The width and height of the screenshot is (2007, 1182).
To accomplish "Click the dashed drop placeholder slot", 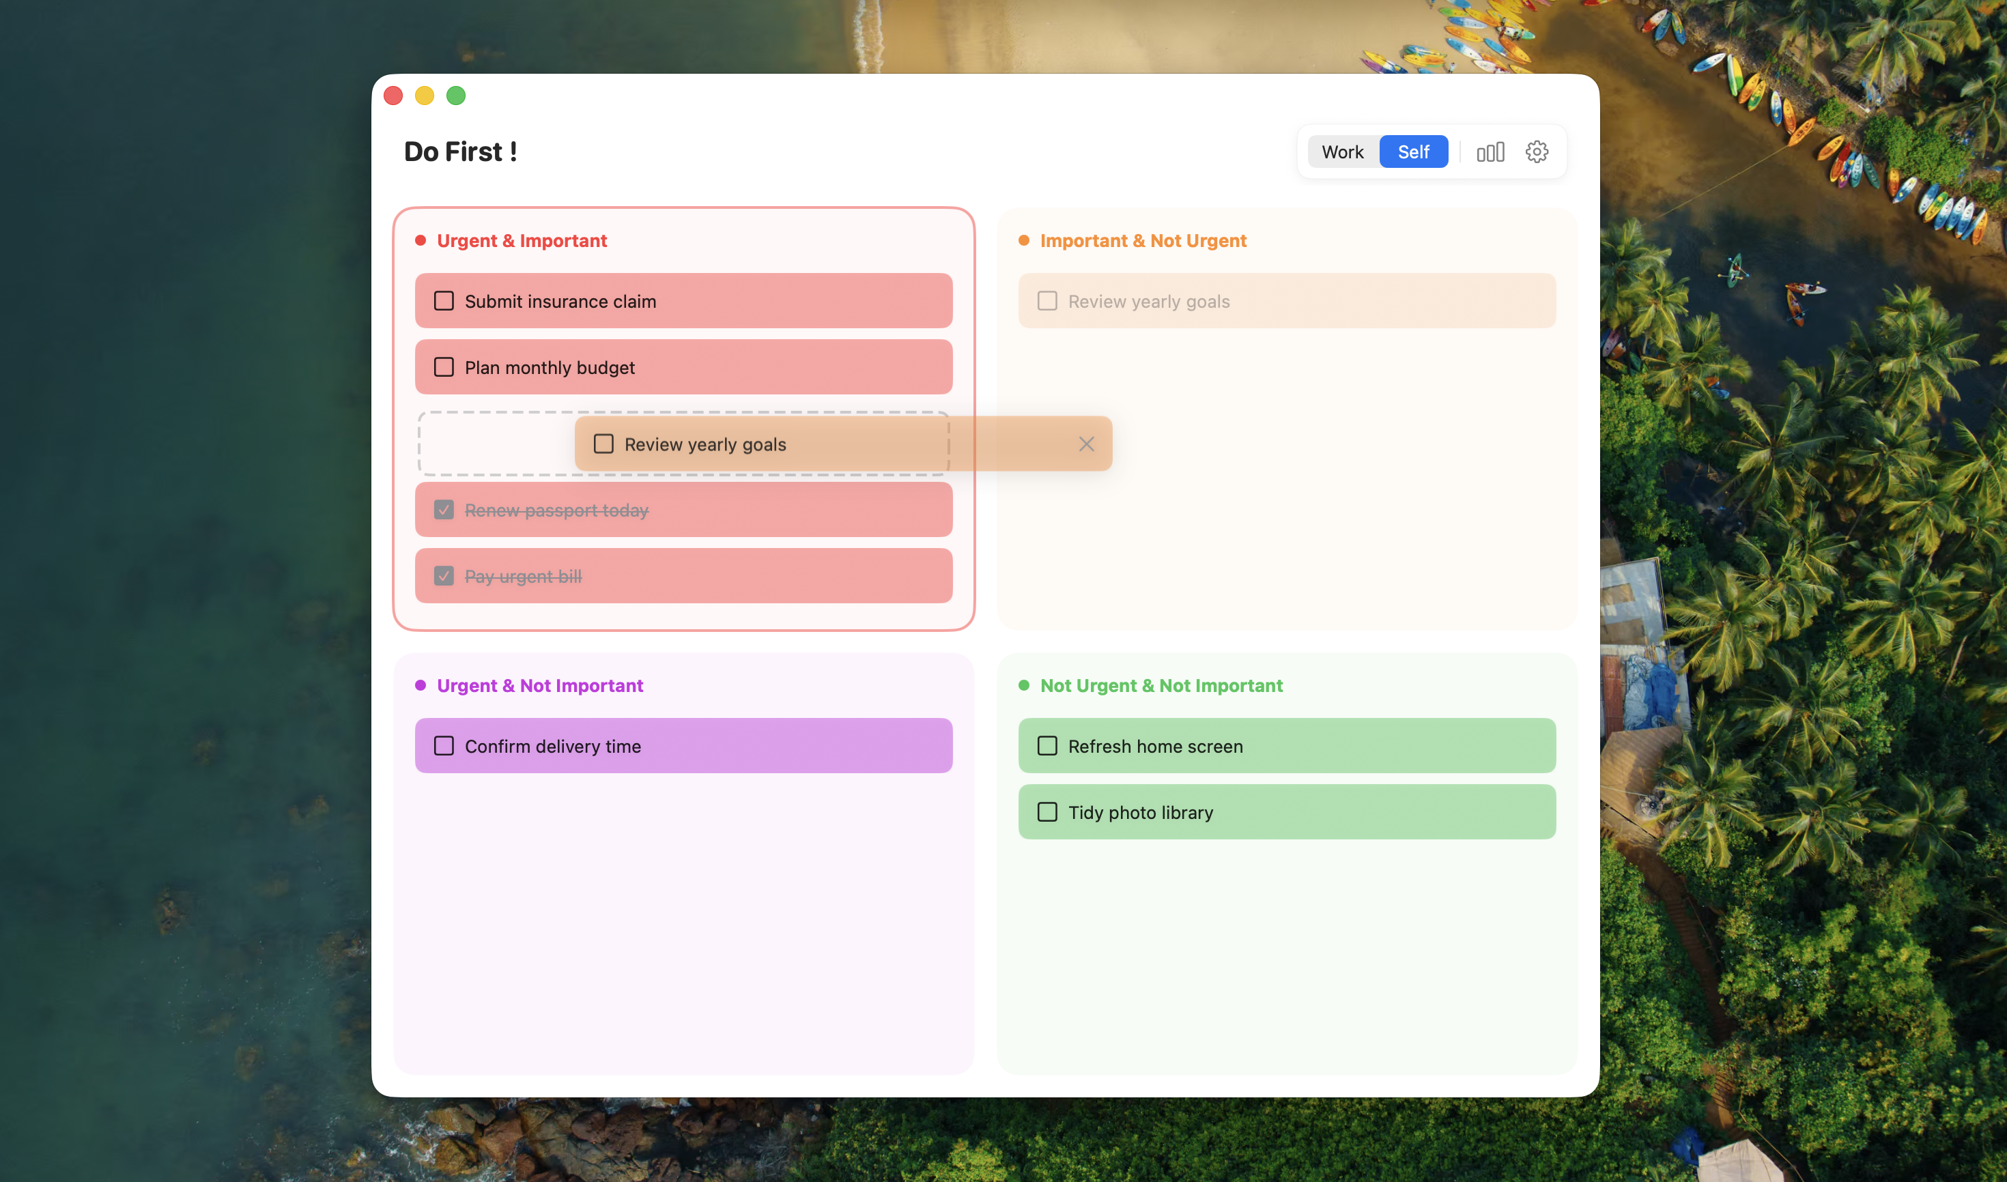I will [494, 443].
